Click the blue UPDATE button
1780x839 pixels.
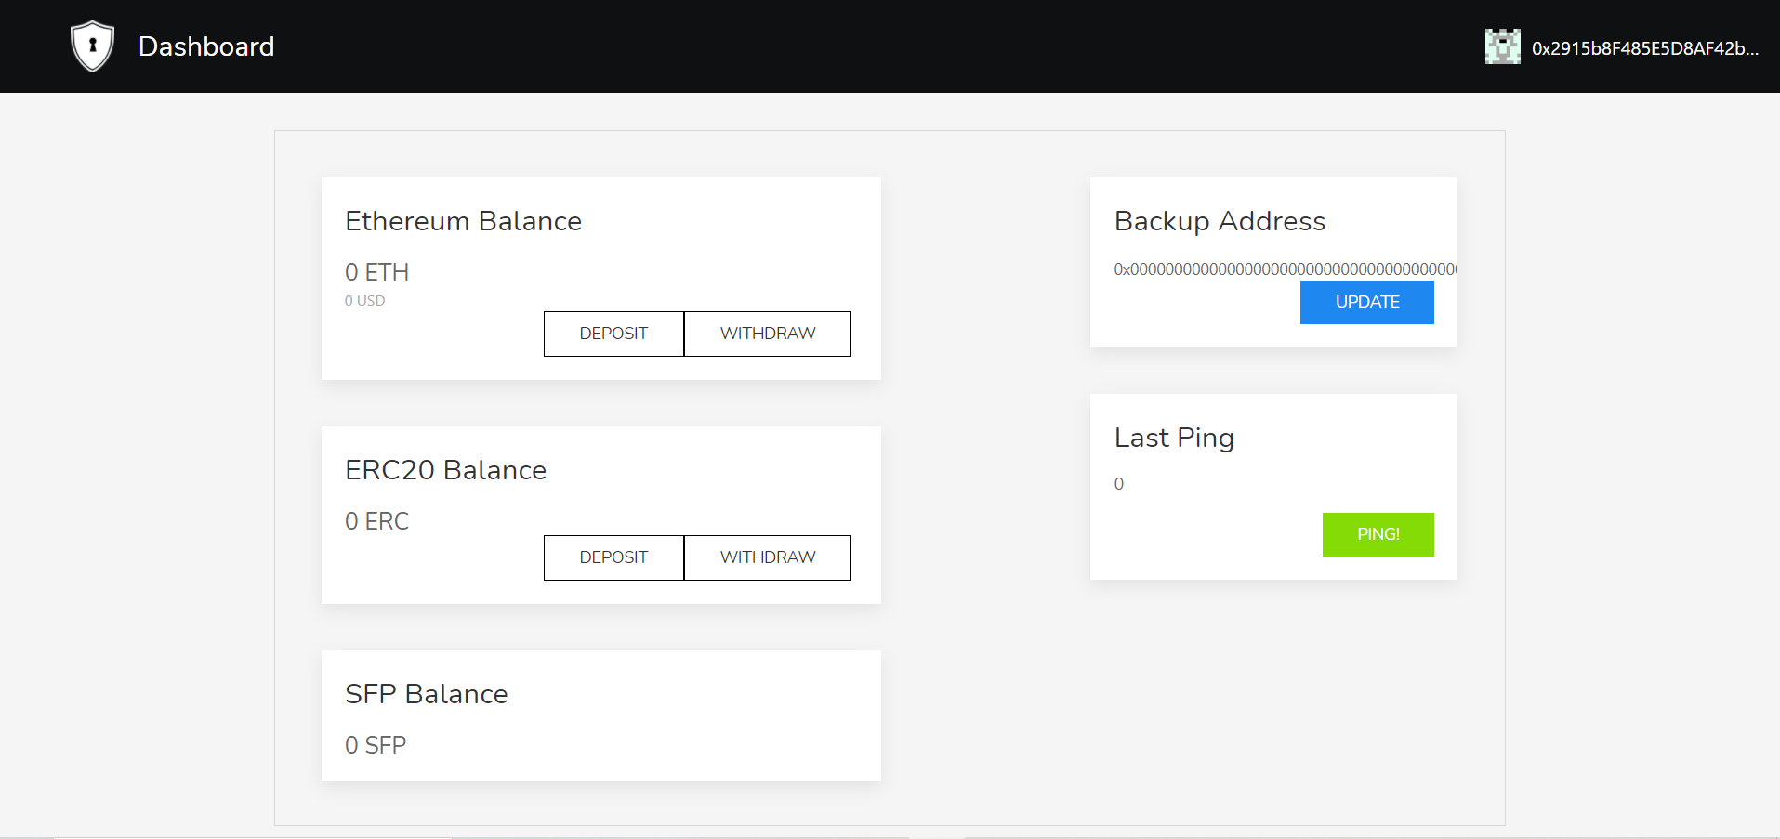pyautogui.click(x=1366, y=302)
